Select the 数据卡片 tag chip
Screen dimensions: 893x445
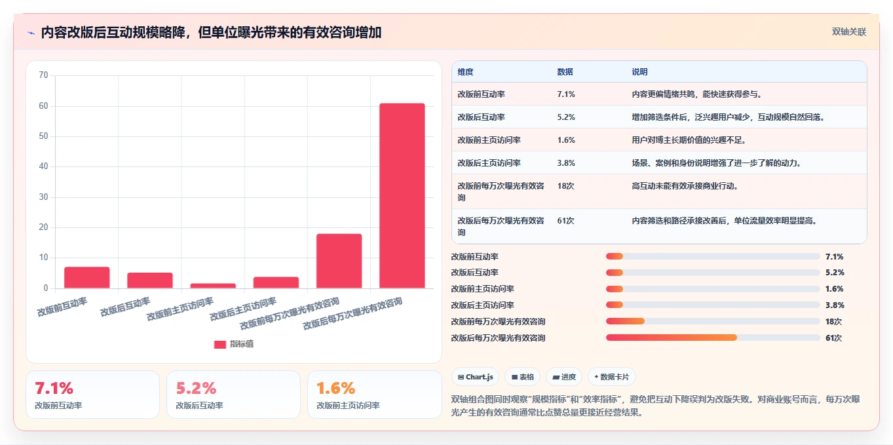(x=611, y=377)
